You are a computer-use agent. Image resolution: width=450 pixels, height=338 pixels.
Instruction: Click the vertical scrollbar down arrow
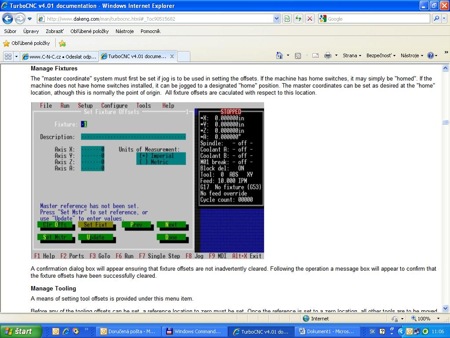pos(446,309)
